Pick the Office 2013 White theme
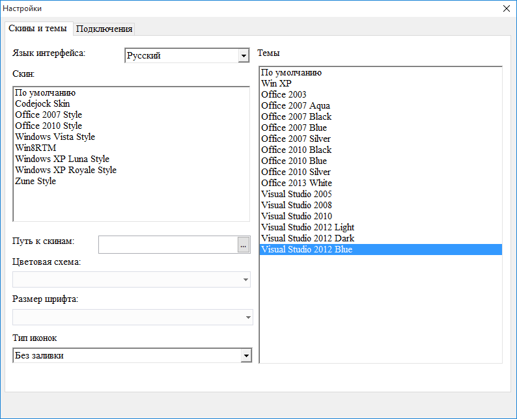The image size is (517, 419). (296, 183)
